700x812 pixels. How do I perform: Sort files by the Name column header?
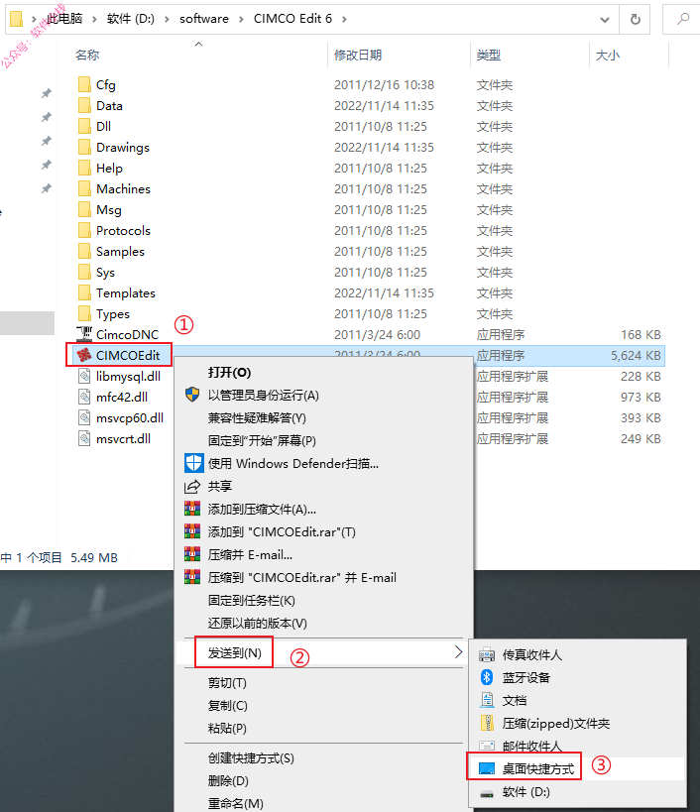coord(87,55)
